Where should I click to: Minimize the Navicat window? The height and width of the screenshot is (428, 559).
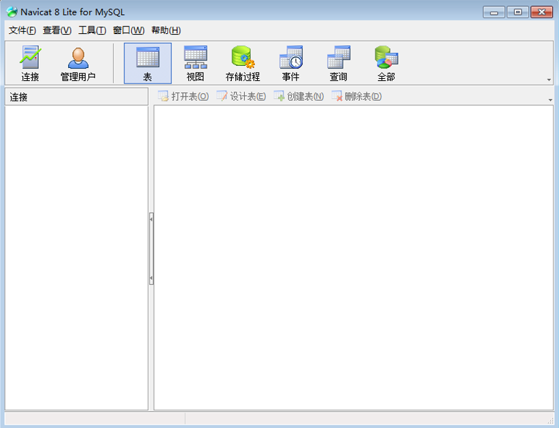tap(494, 12)
